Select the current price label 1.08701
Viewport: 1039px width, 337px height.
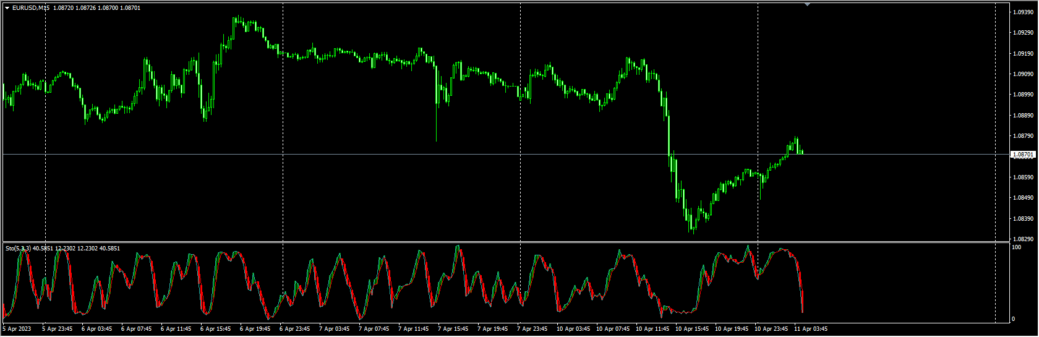pos(1023,154)
